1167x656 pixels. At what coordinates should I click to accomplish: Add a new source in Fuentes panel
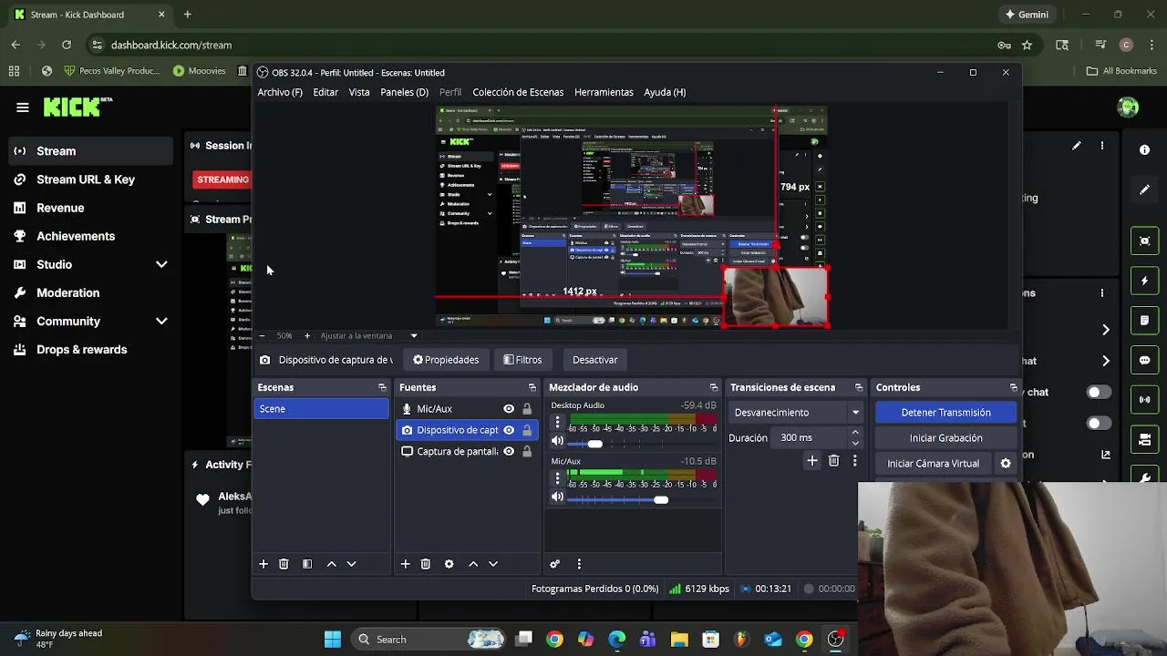coord(406,564)
